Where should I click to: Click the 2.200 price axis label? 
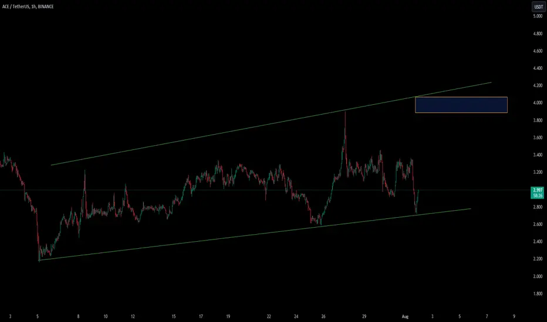tap(538, 259)
